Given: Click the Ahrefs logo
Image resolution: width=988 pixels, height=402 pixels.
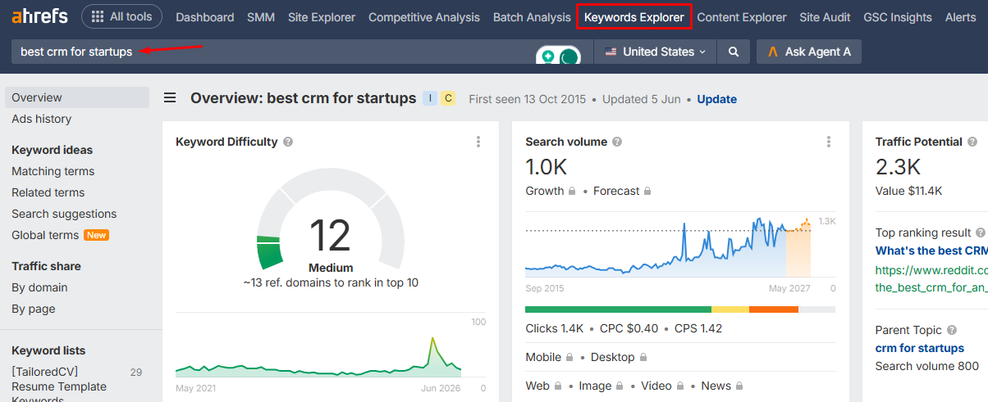Looking at the screenshot, I should pyautogui.click(x=40, y=16).
